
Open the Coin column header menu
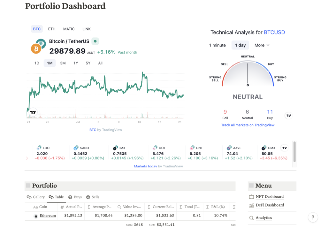tap(41, 207)
